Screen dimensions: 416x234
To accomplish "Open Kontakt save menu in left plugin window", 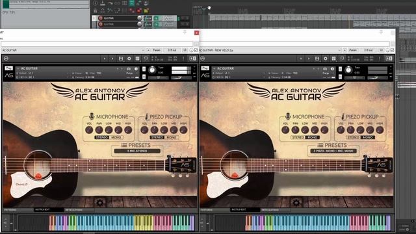I will (x=121, y=58).
